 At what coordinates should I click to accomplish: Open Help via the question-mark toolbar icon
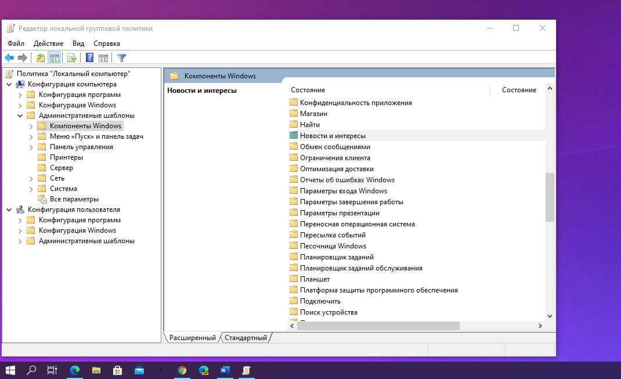(90, 58)
